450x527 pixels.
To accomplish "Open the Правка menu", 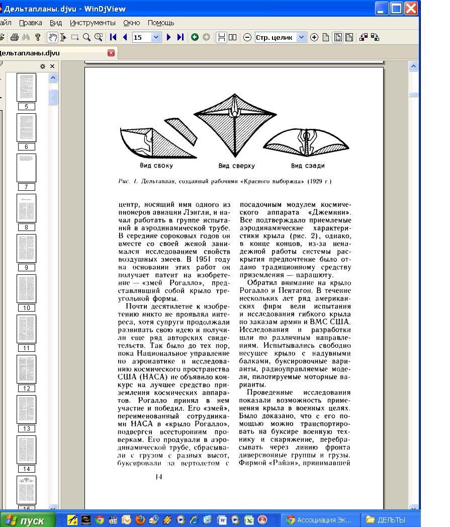I will point(31,23).
